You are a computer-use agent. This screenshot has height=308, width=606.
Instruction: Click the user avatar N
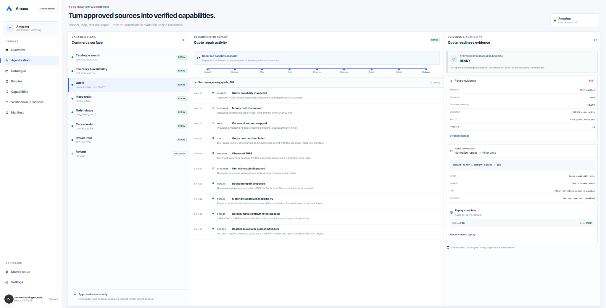tap(9, 299)
